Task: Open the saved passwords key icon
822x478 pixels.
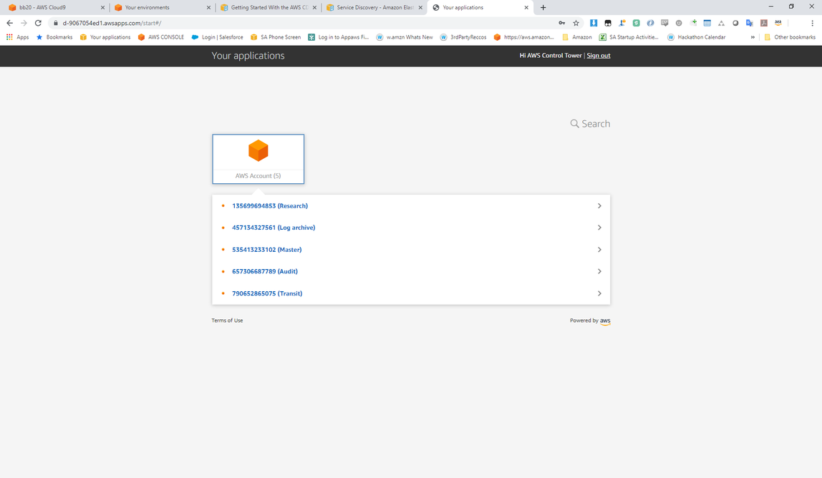Action: [x=562, y=23]
